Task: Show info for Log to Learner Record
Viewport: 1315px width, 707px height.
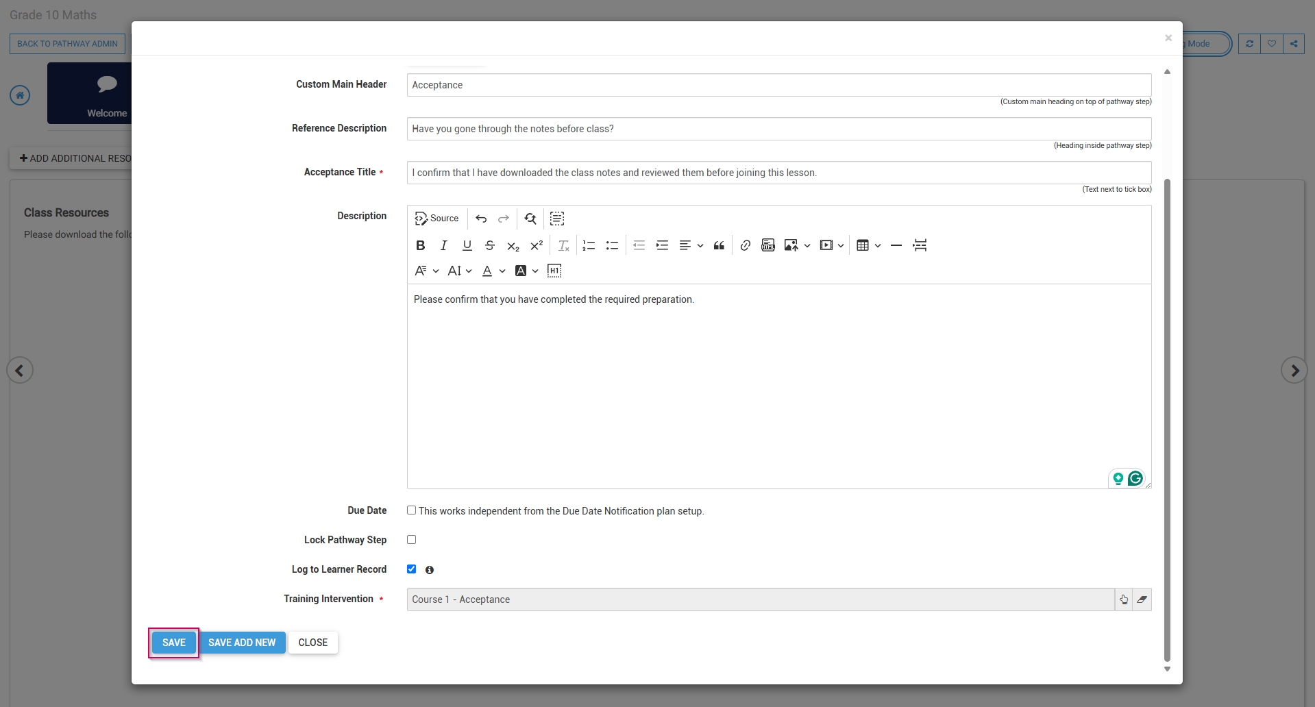Action: click(x=430, y=570)
